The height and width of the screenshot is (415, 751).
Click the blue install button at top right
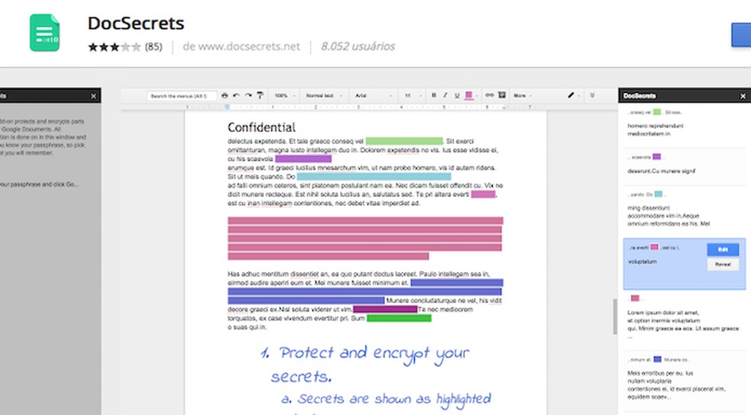pyautogui.click(x=741, y=35)
